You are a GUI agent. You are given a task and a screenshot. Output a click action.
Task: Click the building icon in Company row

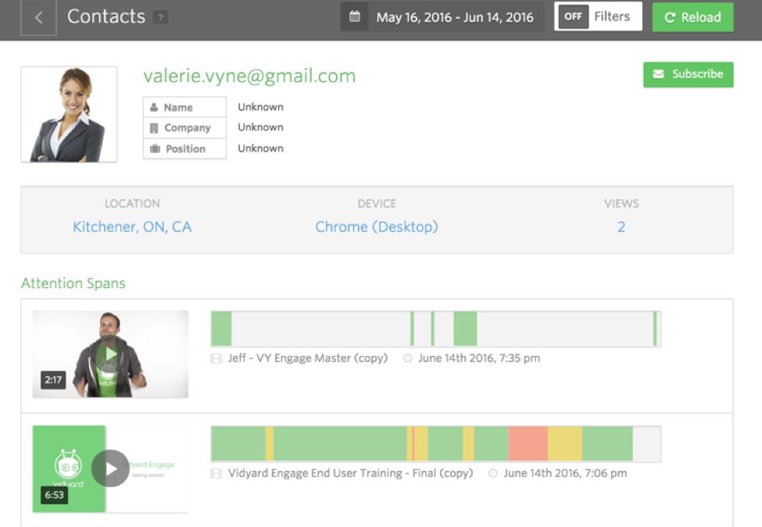pos(154,128)
